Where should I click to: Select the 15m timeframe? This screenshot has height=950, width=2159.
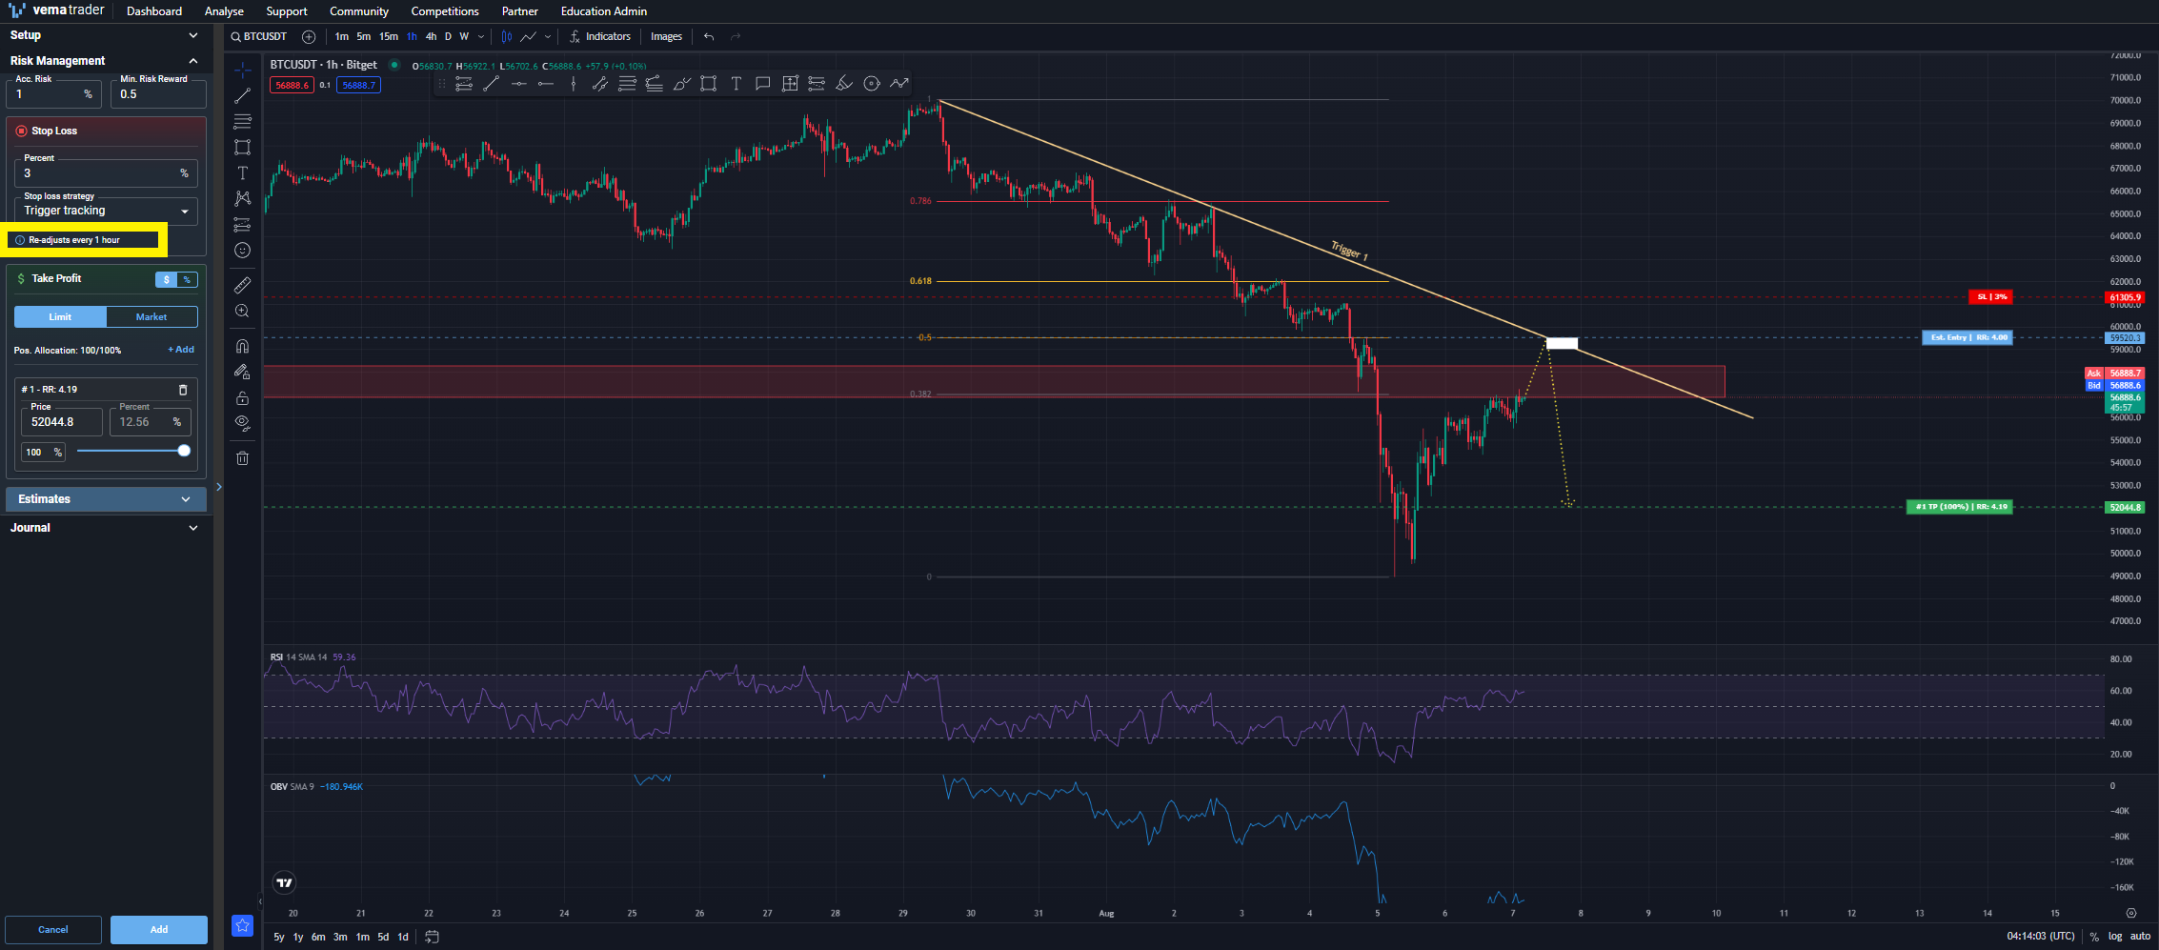(389, 37)
